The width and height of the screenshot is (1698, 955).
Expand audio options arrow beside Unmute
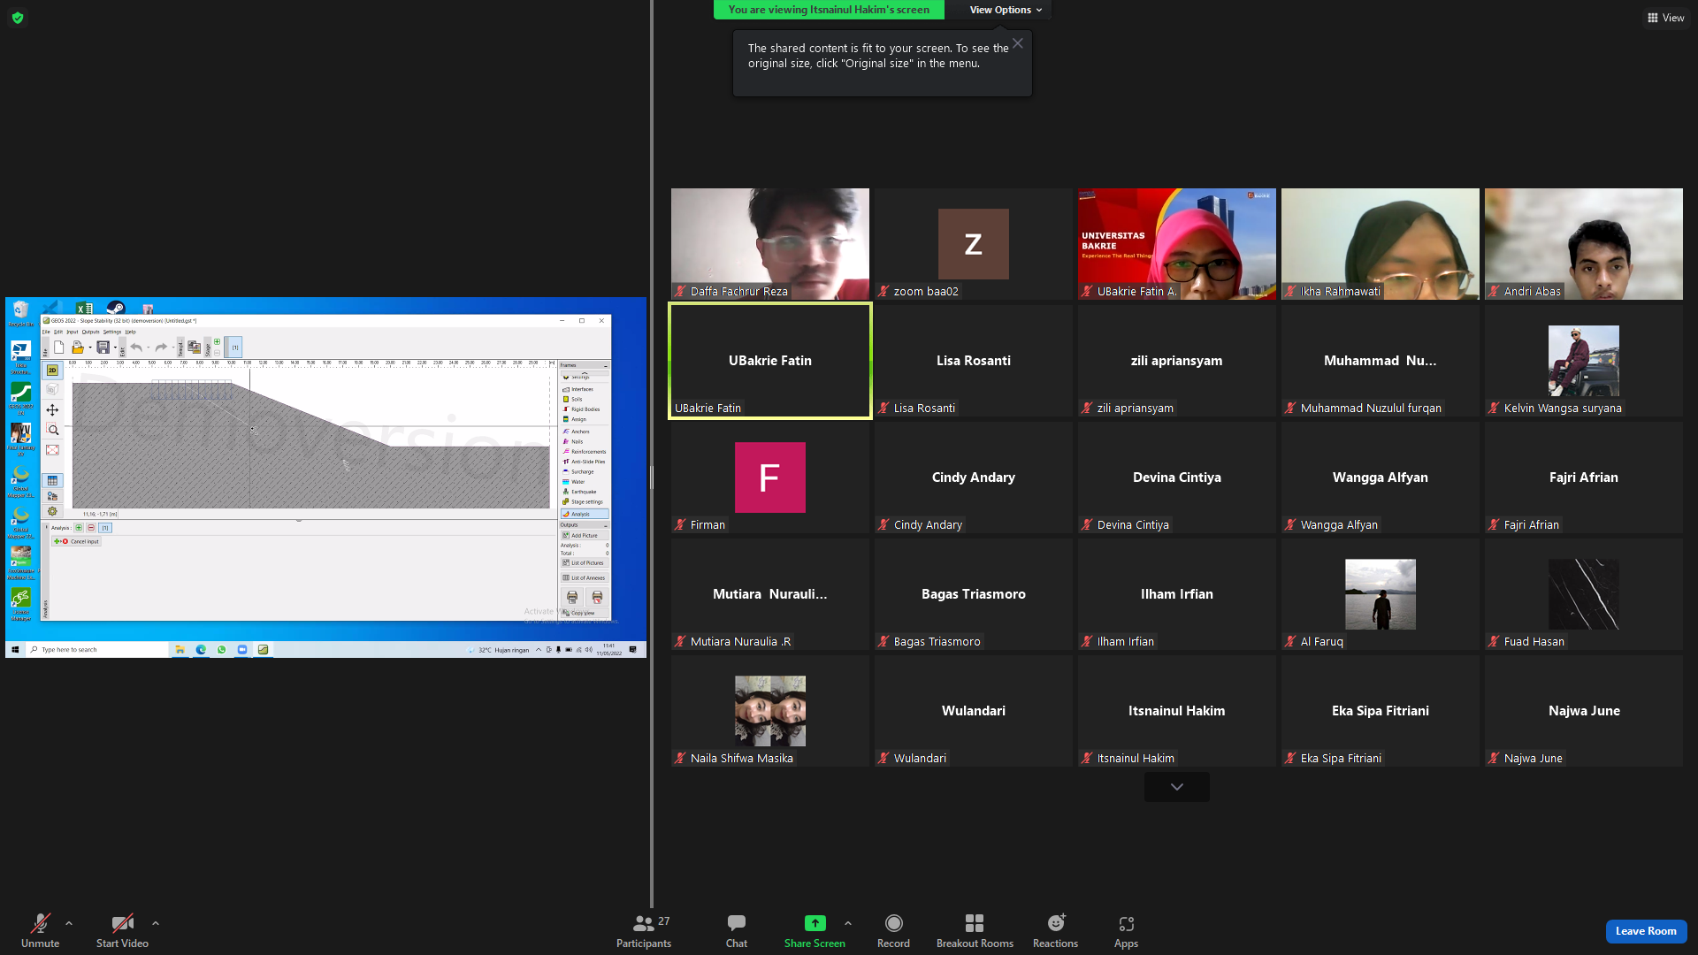(x=69, y=923)
